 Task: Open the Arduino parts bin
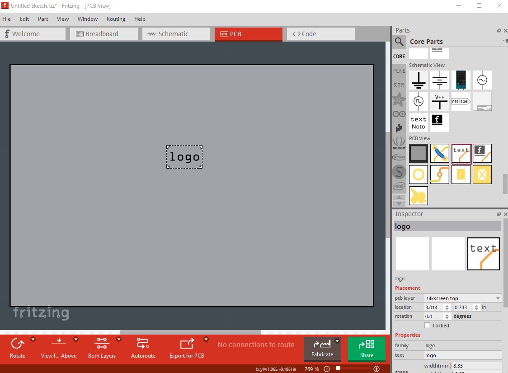(x=399, y=114)
